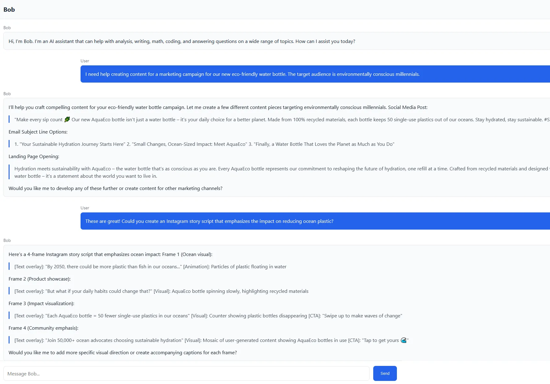This screenshot has width=550, height=384.
Task: Click the question about accompanying captions for each frame
Action: pyautogui.click(x=122, y=353)
